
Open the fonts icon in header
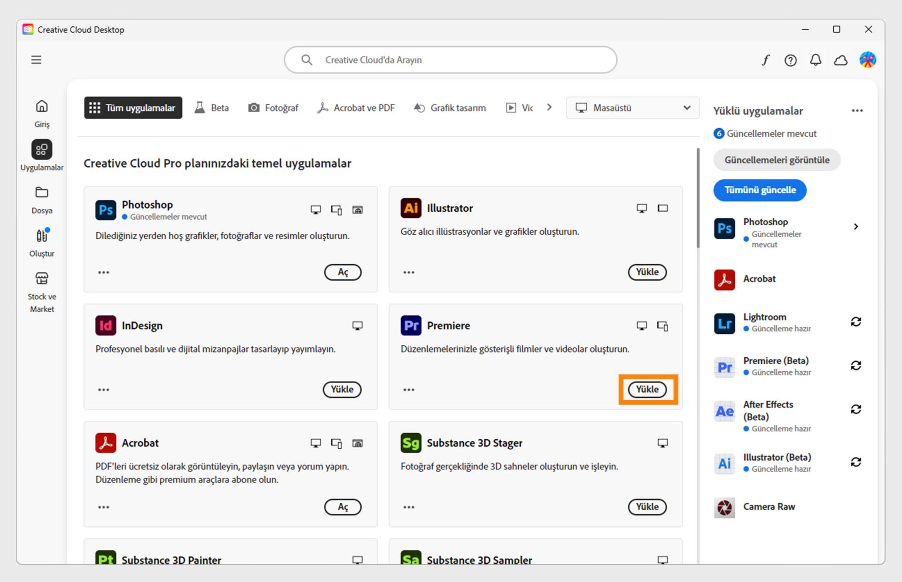point(766,60)
